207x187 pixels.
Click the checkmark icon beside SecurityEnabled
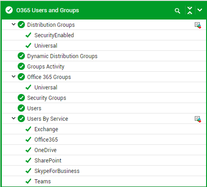(29, 35)
